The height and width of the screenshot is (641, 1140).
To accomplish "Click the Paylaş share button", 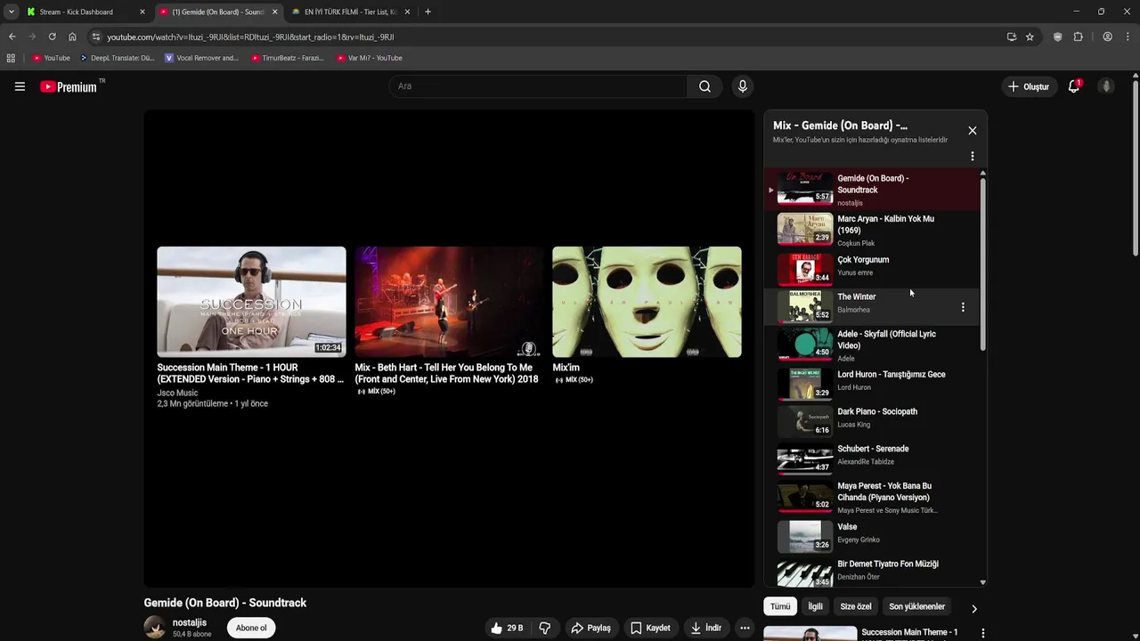I will coord(591,628).
